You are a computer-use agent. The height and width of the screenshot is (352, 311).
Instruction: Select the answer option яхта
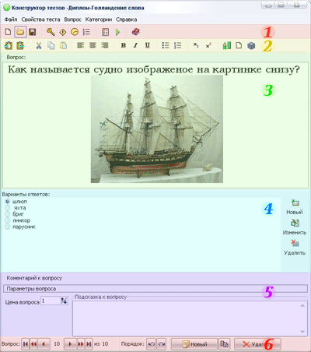click(16, 208)
